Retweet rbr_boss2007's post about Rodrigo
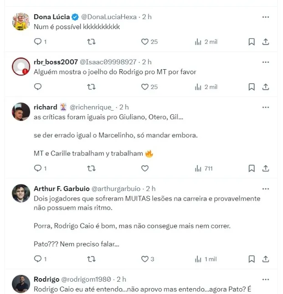This screenshot has width=283, height=294. click(91, 86)
